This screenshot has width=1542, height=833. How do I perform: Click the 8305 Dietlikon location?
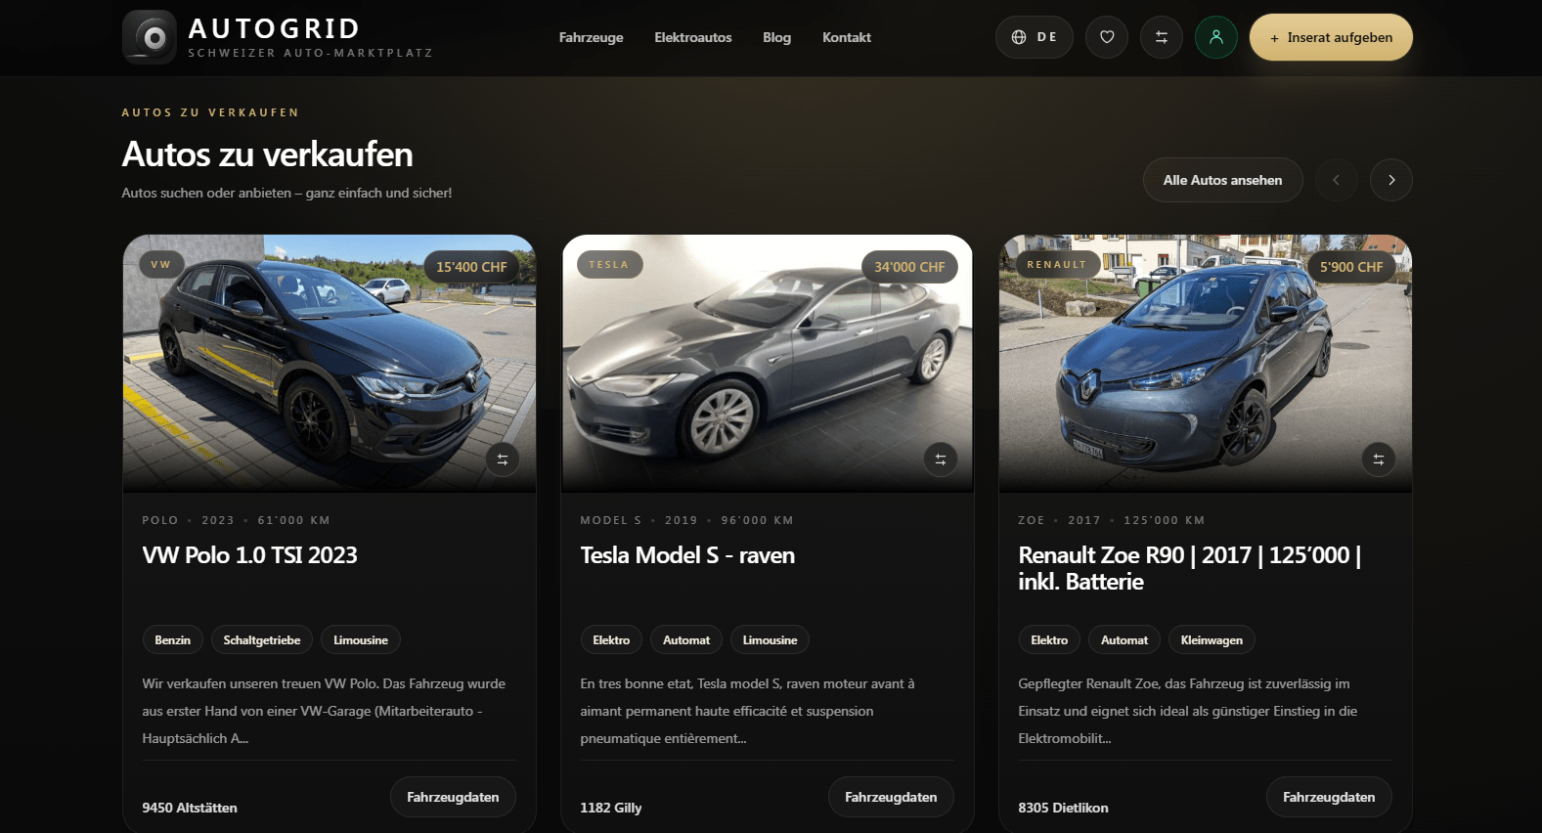click(x=1063, y=808)
